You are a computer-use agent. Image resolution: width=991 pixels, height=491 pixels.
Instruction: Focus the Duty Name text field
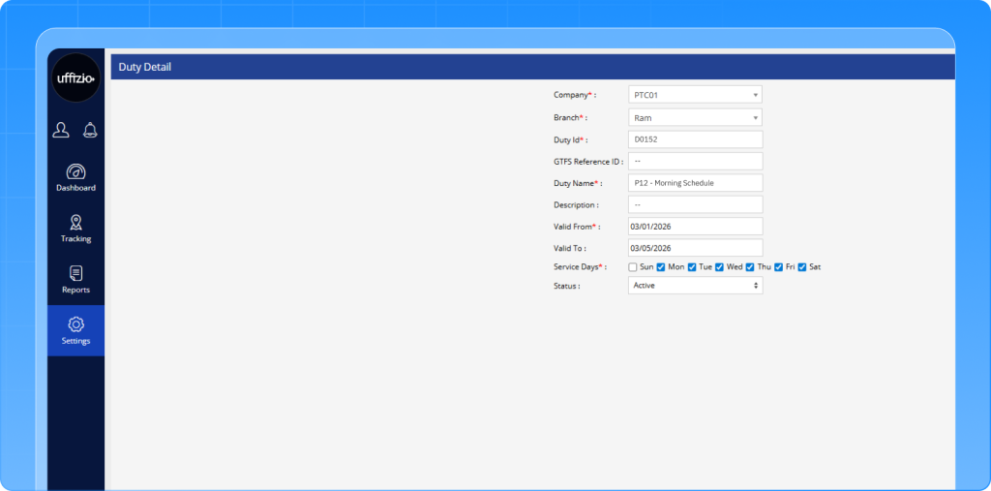pyautogui.click(x=695, y=183)
